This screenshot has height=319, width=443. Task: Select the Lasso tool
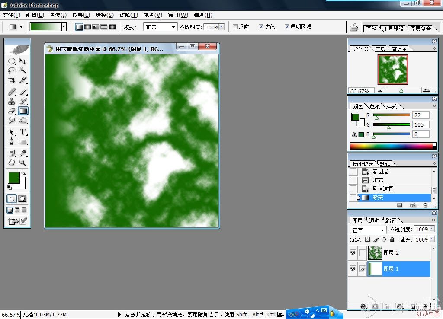[x=12, y=70]
